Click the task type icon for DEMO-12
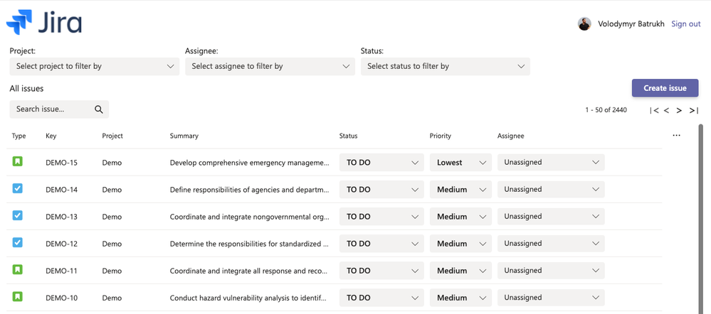The image size is (711, 314). click(x=18, y=243)
